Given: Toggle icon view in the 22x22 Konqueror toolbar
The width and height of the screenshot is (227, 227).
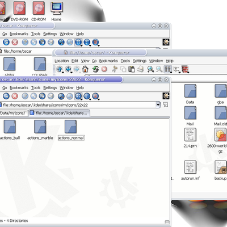Looking at the screenshot, I should 78,96.
